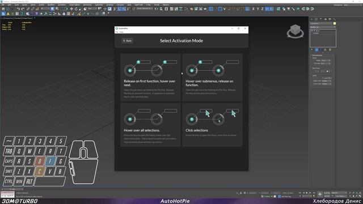Choose 'Click selections' activation mode
The width and height of the screenshot is (363, 204).
click(212, 125)
